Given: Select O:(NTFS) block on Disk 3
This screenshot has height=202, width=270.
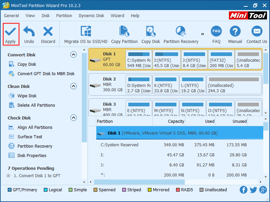Looking at the screenshot, I should 221,108.
